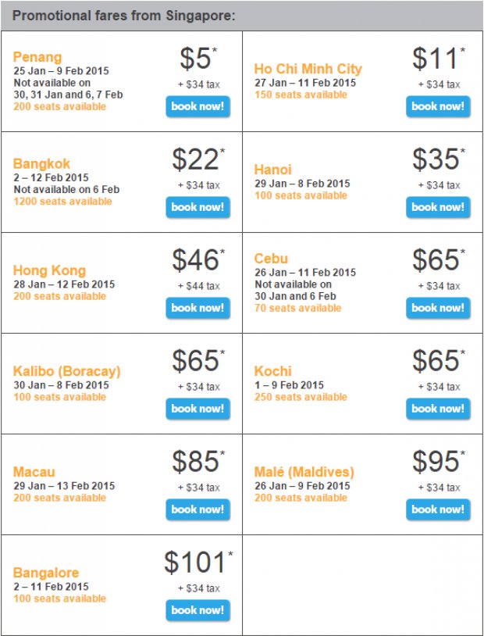Book the Malé (Maldives) fare

438,509
